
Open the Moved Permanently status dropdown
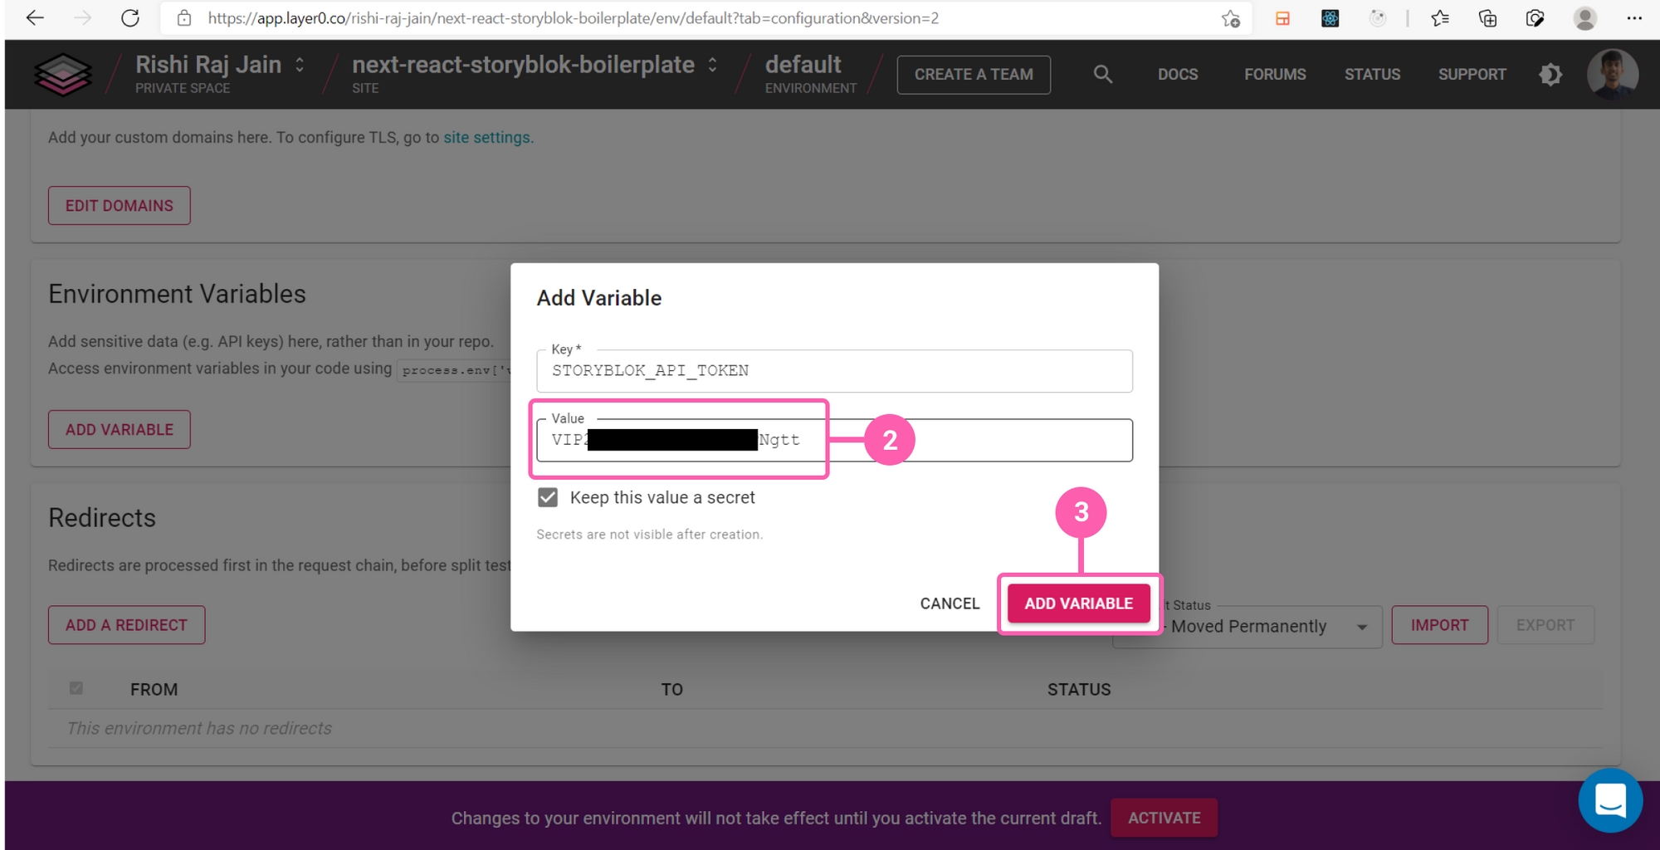1247,626
